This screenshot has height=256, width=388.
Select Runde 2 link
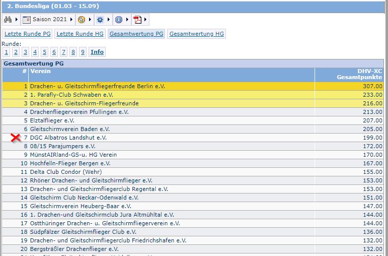(16, 52)
